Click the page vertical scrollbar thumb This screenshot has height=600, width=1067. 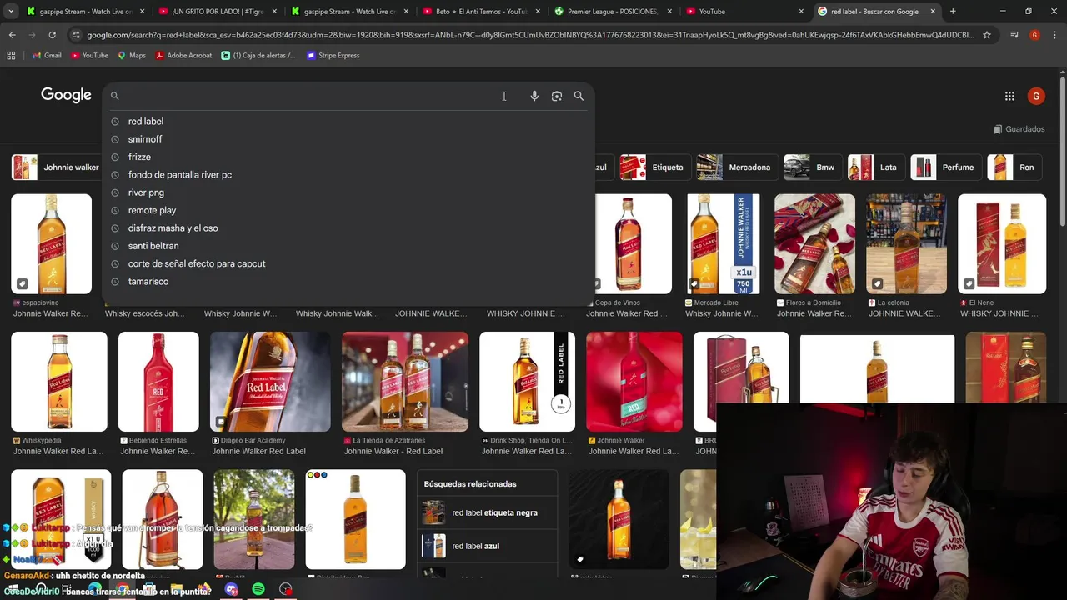point(1063,150)
